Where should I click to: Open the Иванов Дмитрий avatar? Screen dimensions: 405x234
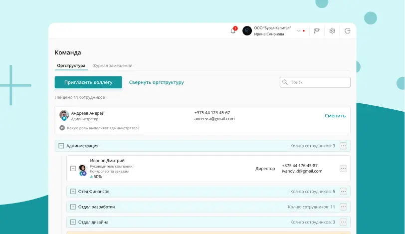(83, 170)
